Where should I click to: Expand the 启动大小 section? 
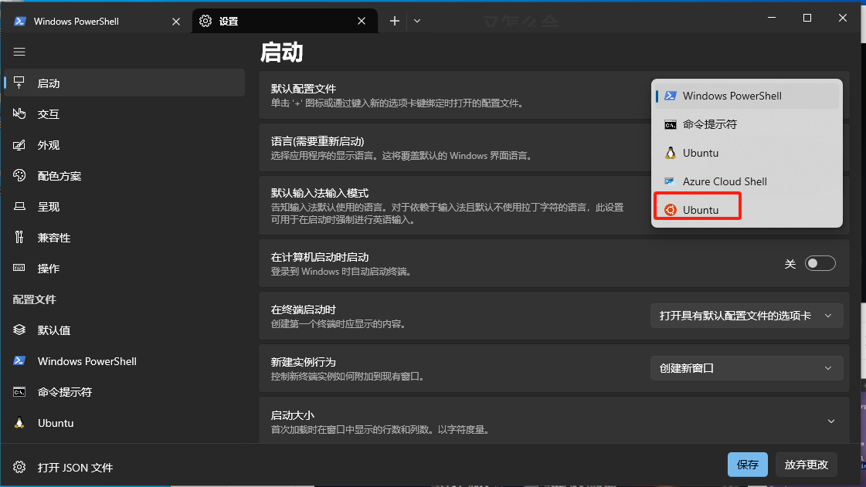[830, 421]
